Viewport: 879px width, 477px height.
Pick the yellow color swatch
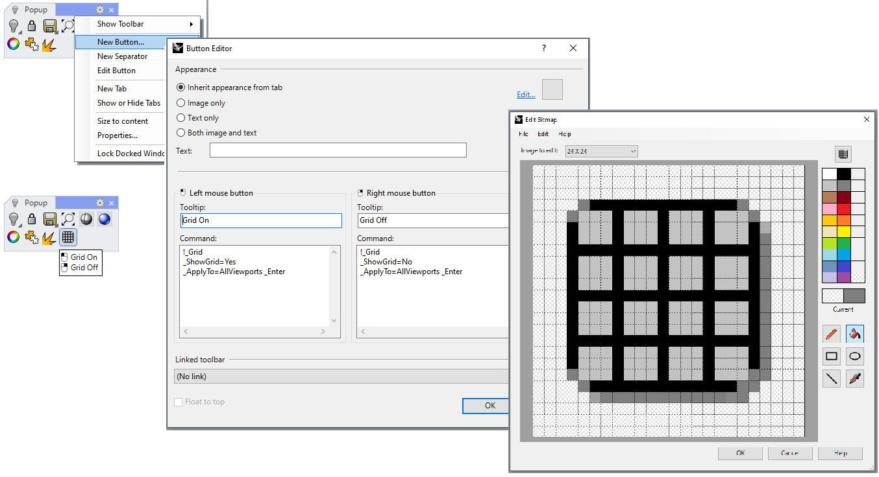coord(843,232)
